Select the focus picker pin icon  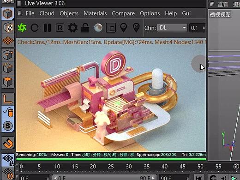click(x=123, y=28)
